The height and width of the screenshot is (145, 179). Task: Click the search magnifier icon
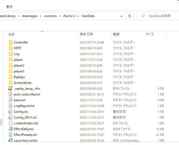click(x=143, y=16)
